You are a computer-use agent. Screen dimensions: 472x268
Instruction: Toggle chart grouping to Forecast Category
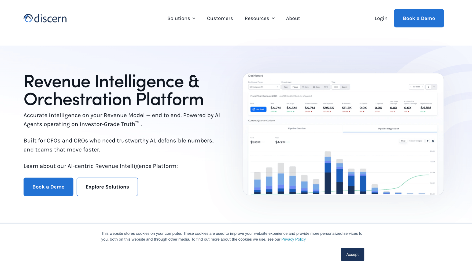click(x=415, y=141)
